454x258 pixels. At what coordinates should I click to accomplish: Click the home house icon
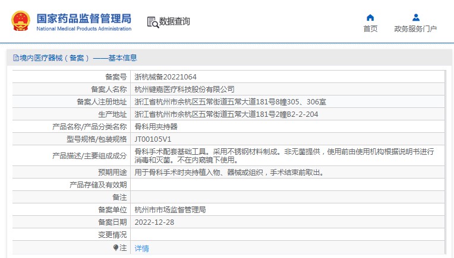(x=370, y=18)
